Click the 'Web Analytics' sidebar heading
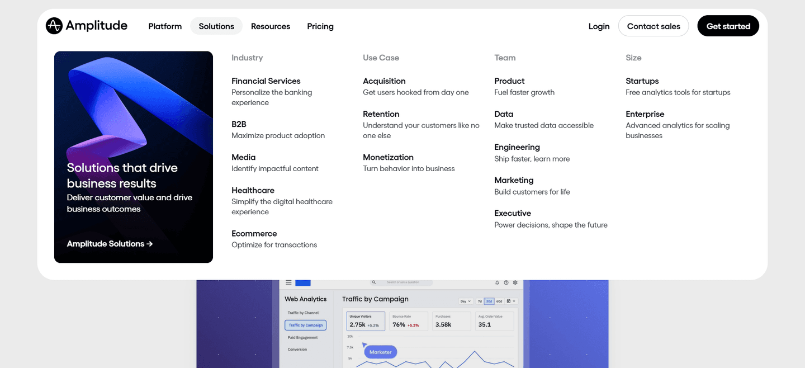This screenshot has height=368, width=805. (305, 299)
